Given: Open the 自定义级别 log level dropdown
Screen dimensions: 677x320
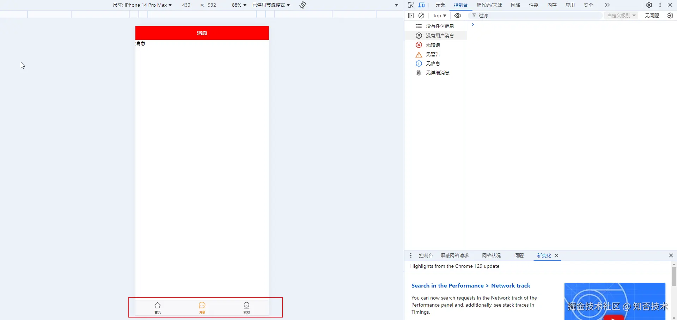Looking at the screenshot, I should [621, 16].
